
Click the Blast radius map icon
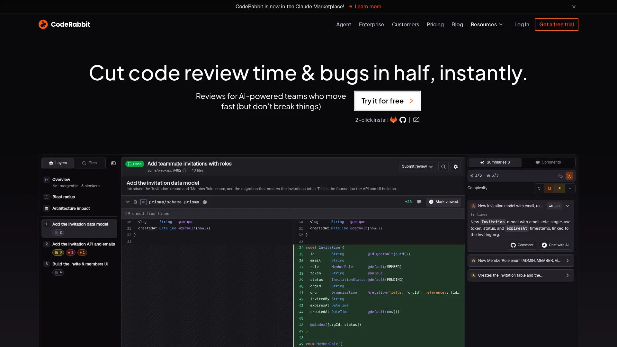click(x=47, y=197)
